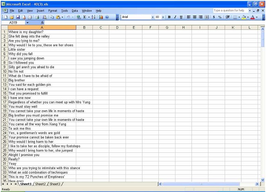266x192 pixels.
Task: Apply Currency style with the dollar icon
Action: (x=214, y=17)
